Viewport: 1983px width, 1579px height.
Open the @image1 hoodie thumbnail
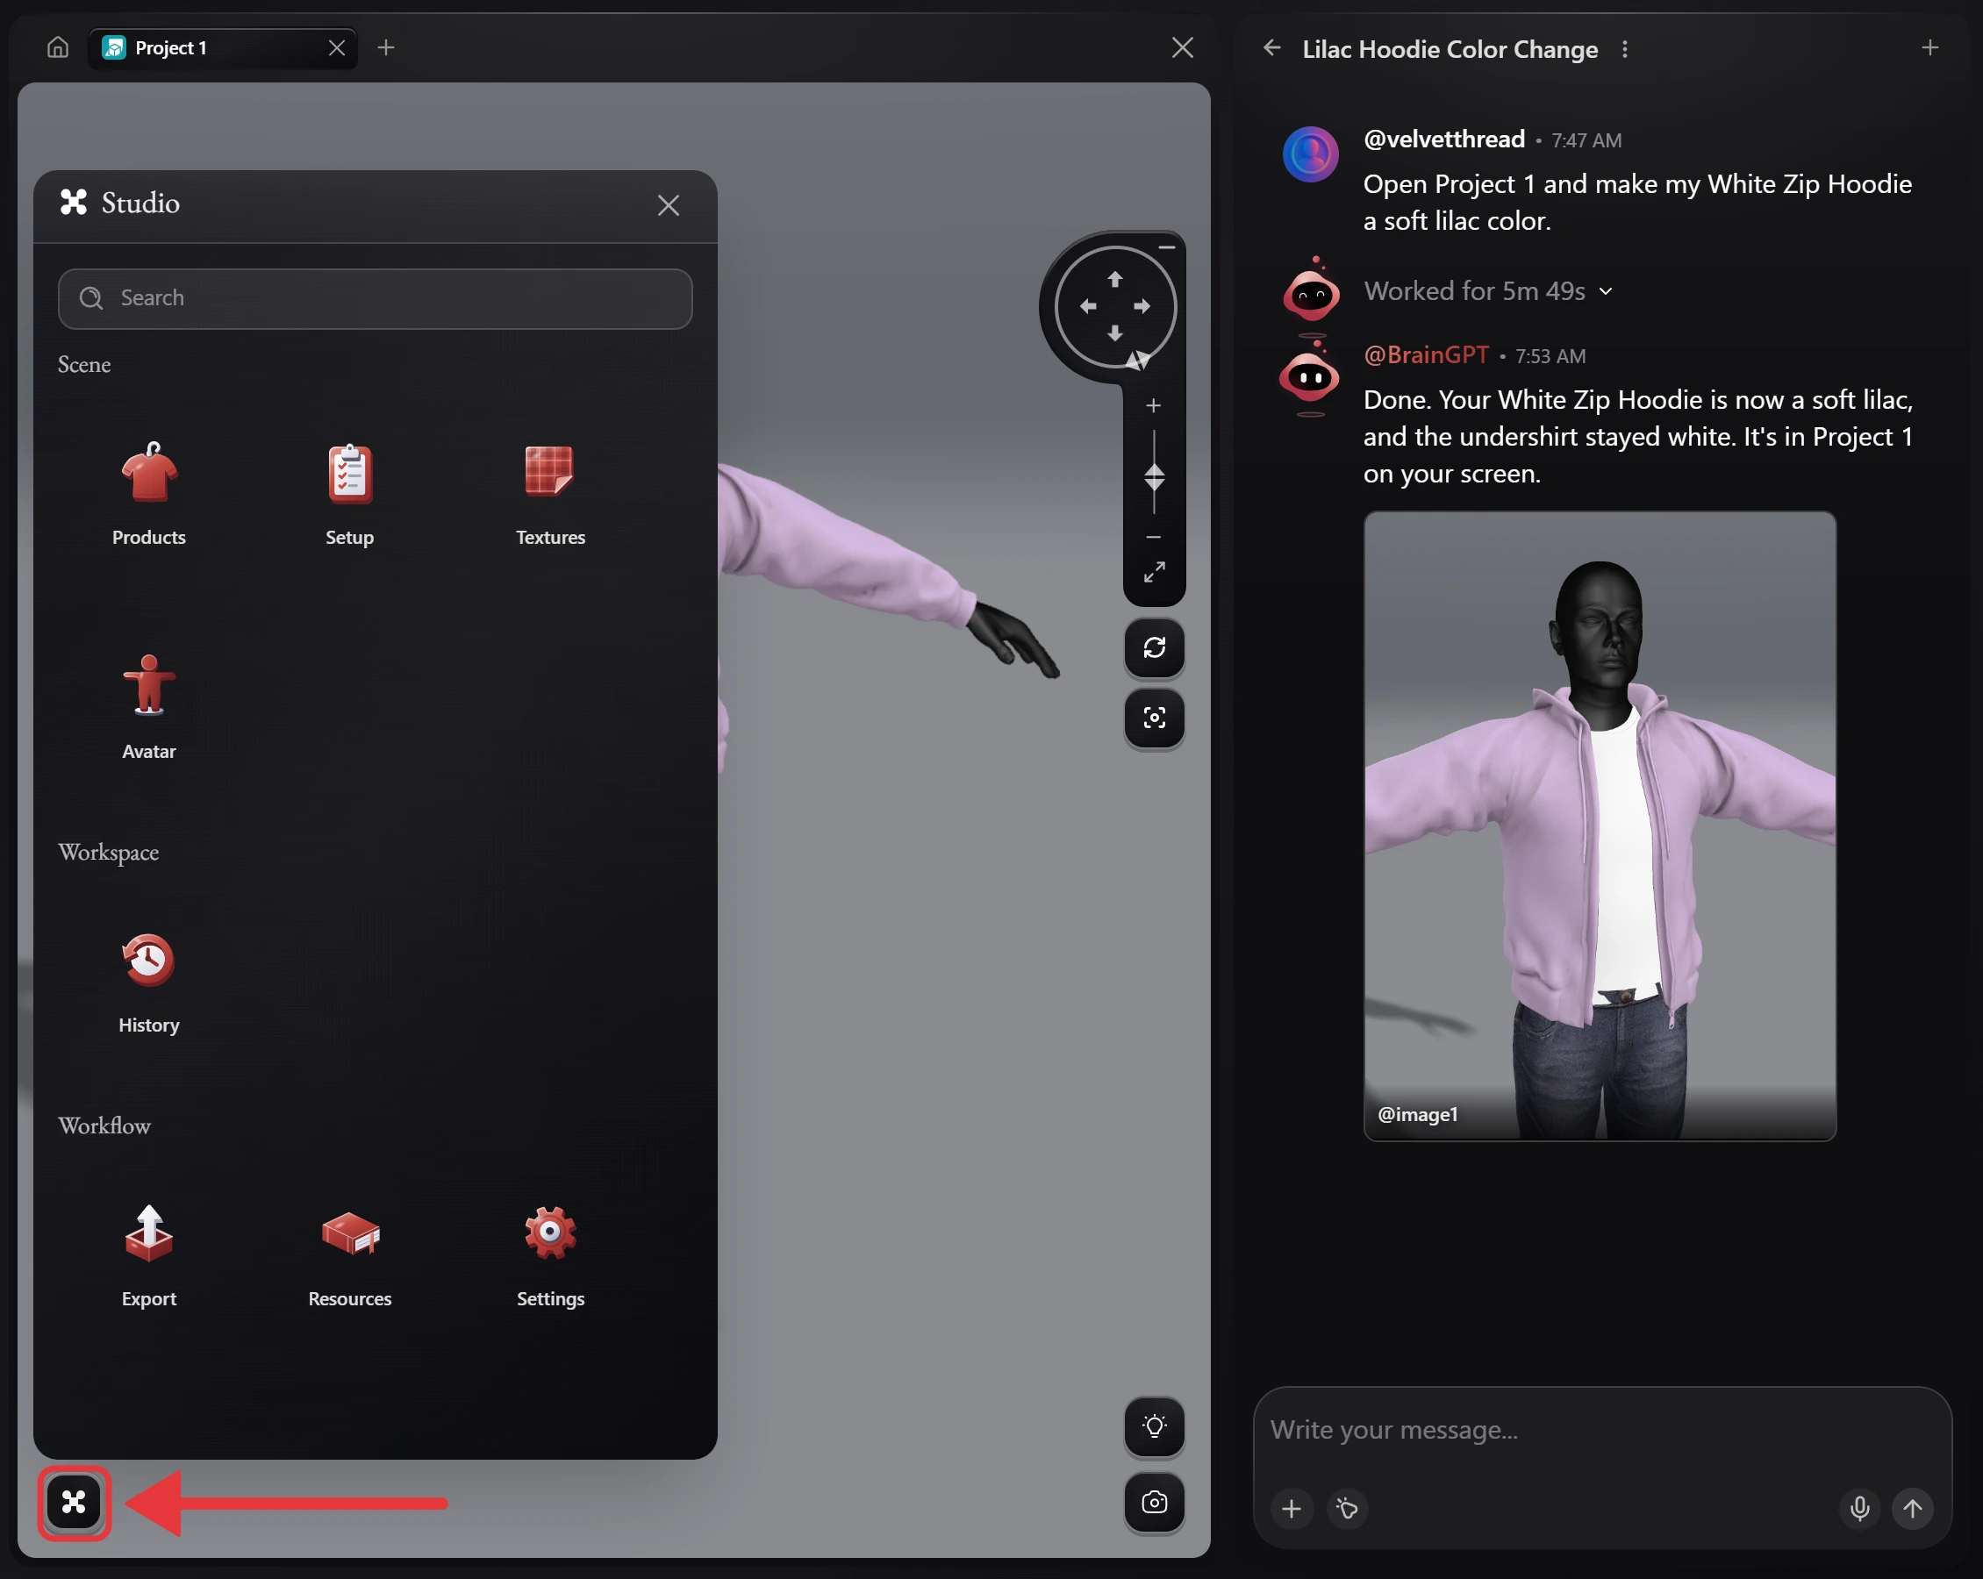point(1600,825)
